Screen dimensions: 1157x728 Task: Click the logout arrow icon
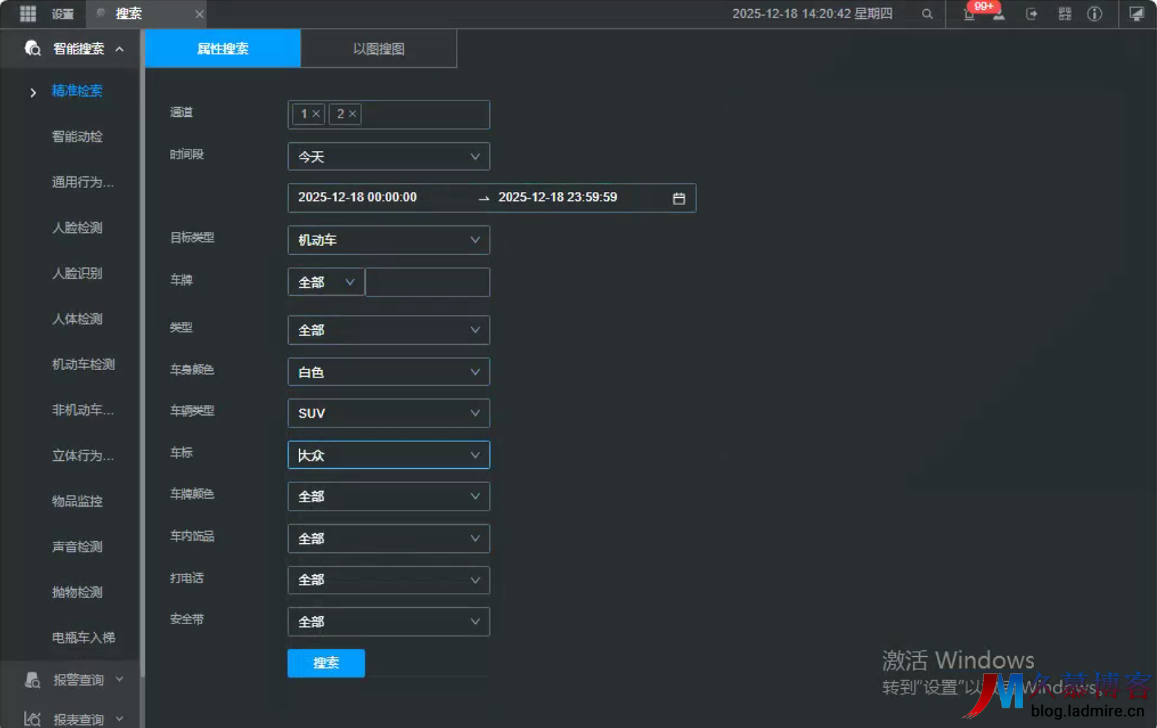[1032, 14]
